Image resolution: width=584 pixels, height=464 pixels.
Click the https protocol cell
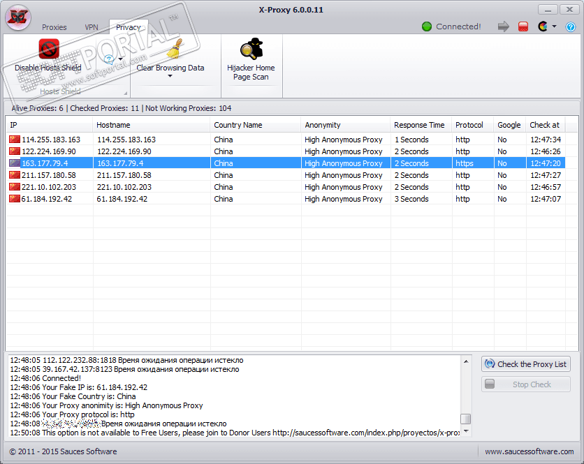point(473,163)
